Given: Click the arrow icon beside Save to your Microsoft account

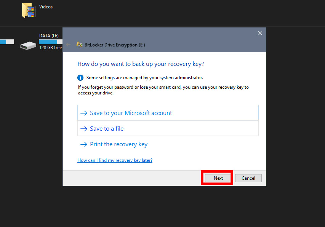Looking at the screenshot, I should [84, 113].
